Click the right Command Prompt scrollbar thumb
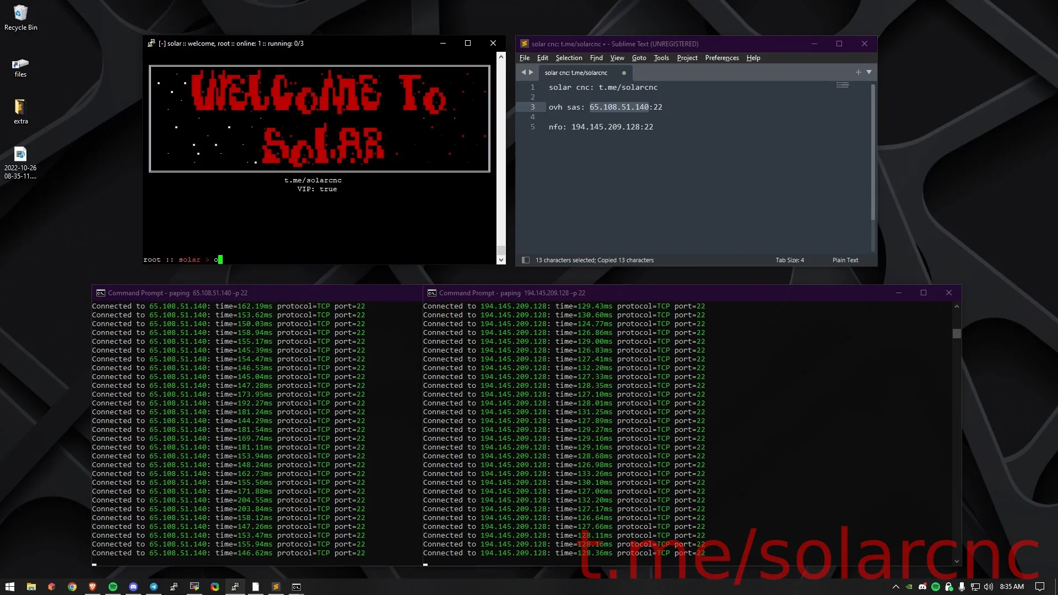1058x595 pixels. click(957, 333)
